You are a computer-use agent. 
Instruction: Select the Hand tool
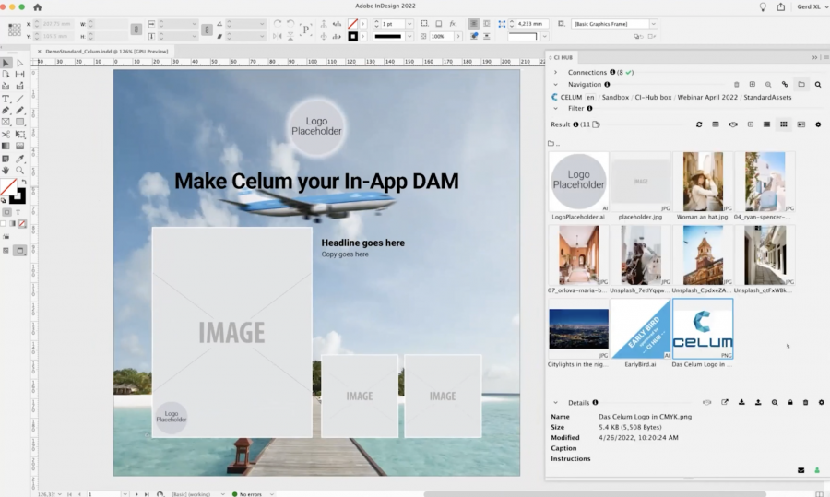coord(6,170)
